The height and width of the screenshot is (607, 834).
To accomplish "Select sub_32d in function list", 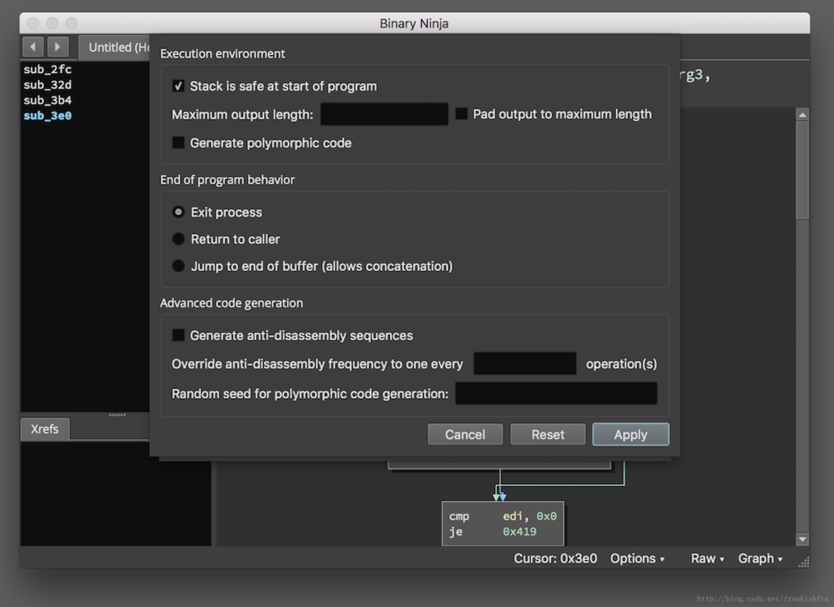I will tap(47, 85).
